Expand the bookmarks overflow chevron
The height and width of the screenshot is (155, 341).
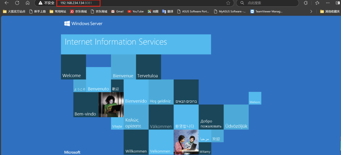pyautogui.click(x=311, y=12)
